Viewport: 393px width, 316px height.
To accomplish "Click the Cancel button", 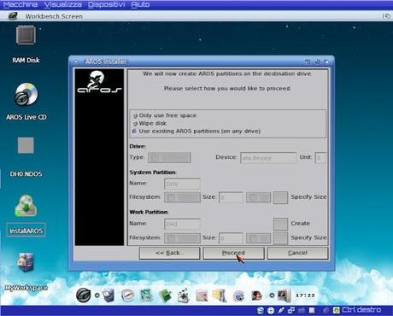I will pos(297,253).
